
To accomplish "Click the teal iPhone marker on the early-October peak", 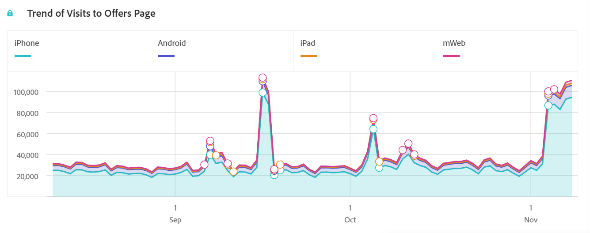I will pos(373,129).
